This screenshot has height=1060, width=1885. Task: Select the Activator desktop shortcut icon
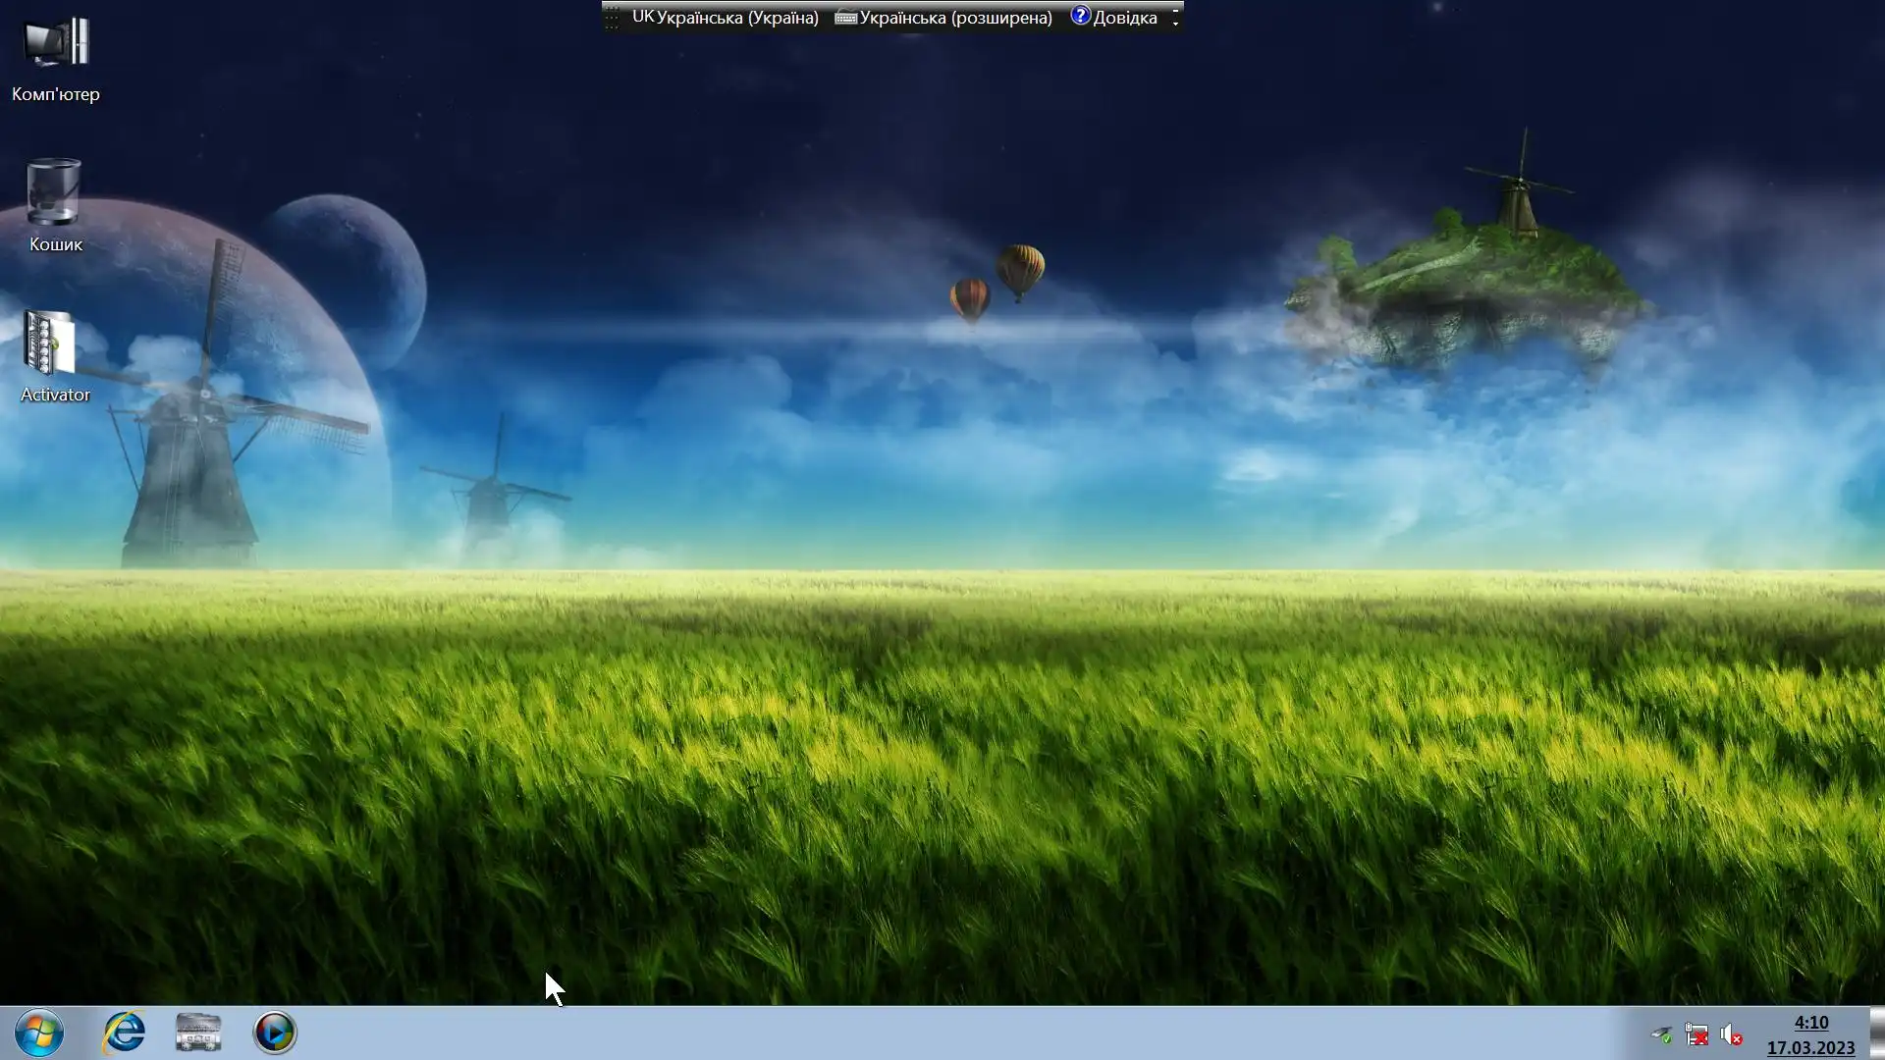(49, 344)
